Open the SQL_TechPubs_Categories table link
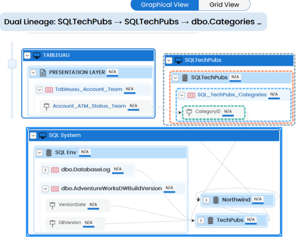Viewport: 296px width, 237px height. click(x=232, y=94)
